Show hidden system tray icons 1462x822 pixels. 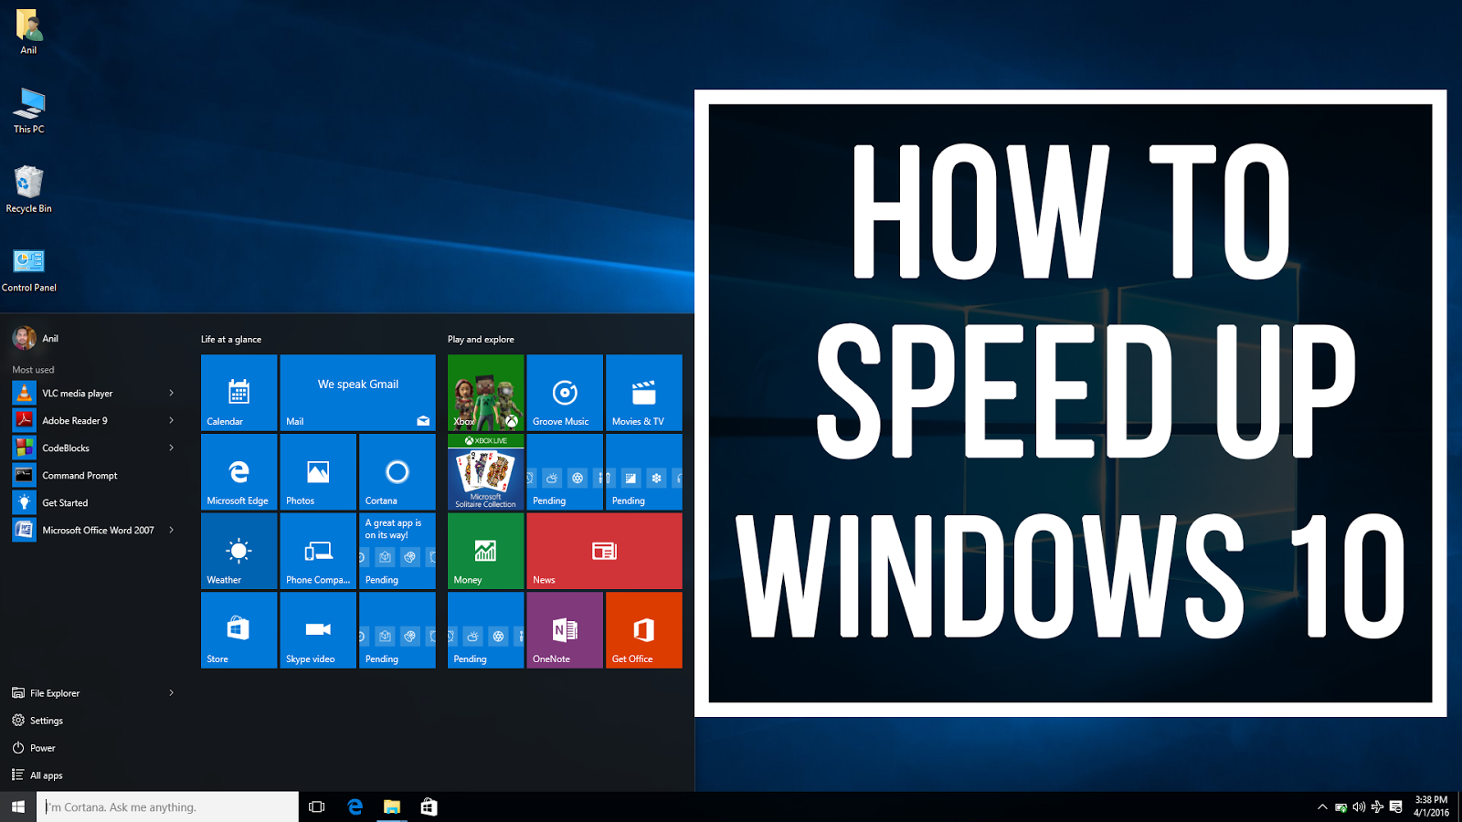click(x=1322, y=807)
